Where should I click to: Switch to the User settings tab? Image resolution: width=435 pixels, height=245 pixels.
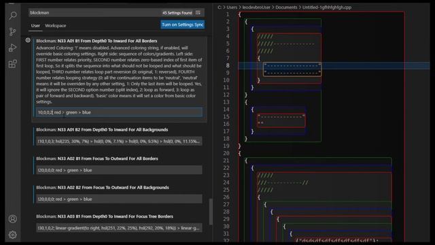[x=35, y=26]
